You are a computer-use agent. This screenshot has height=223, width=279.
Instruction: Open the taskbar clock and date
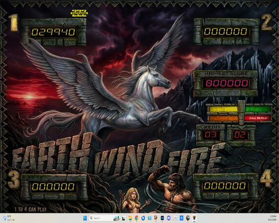[x=272, y=218]
